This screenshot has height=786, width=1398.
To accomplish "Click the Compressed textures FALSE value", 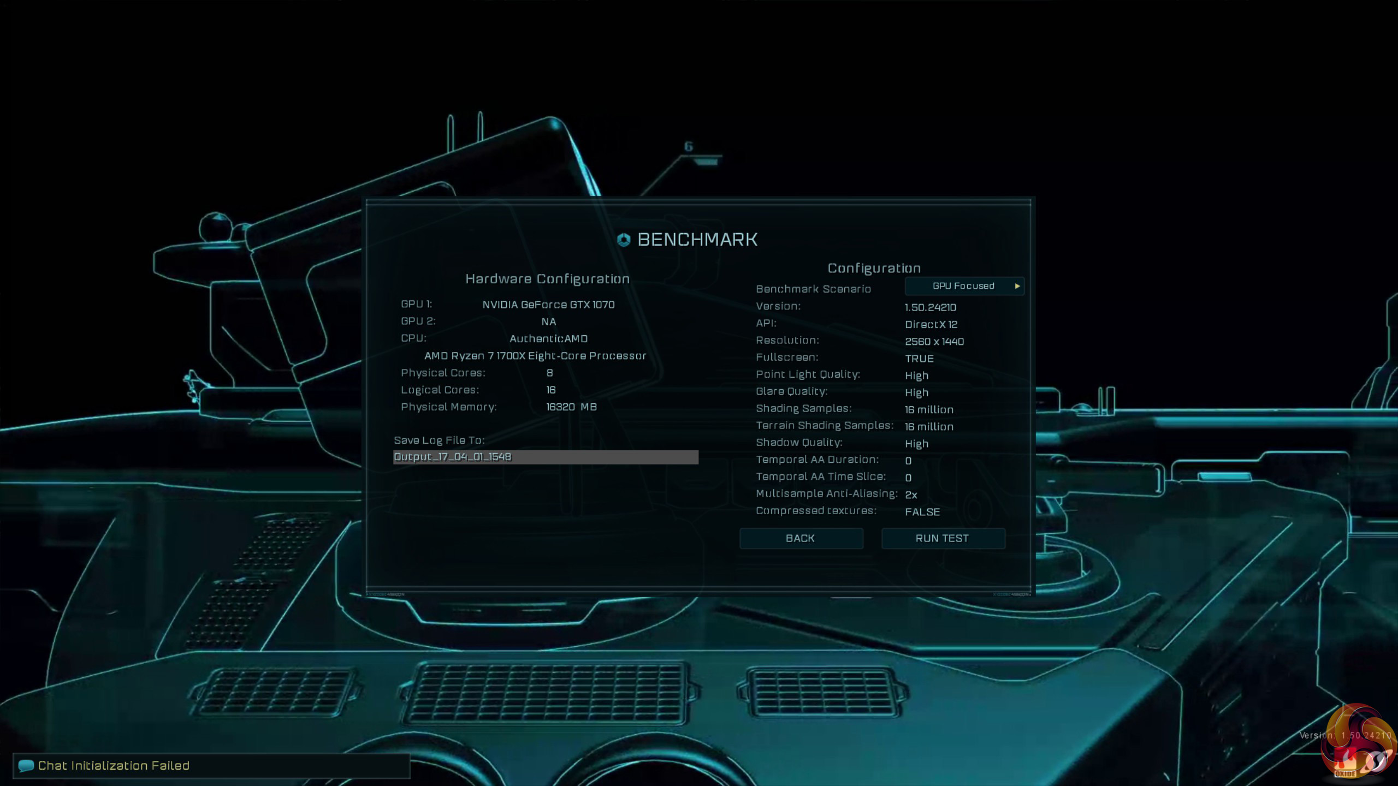I will tap(922, 512).
